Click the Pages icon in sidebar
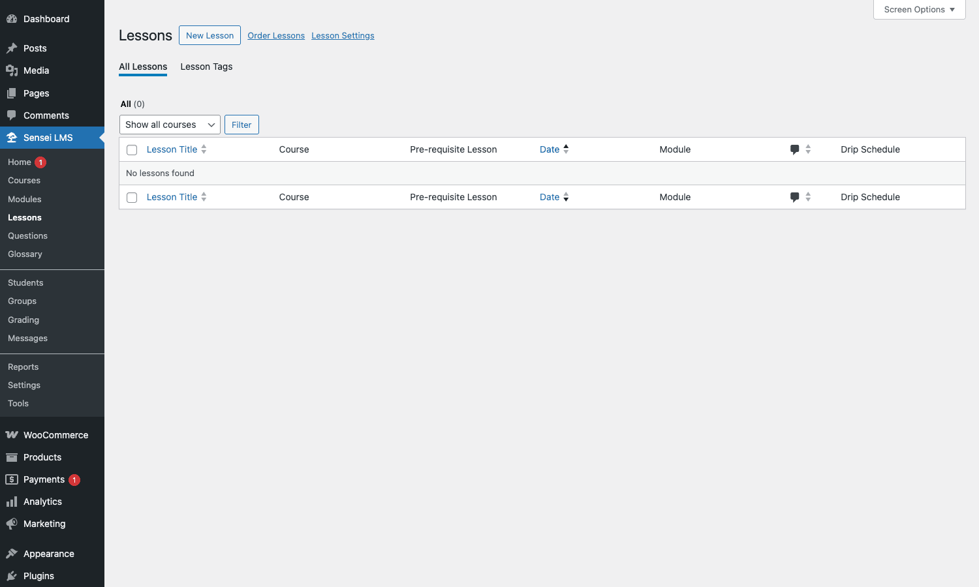Screen dimensions: 979x587 coord(12,93)
